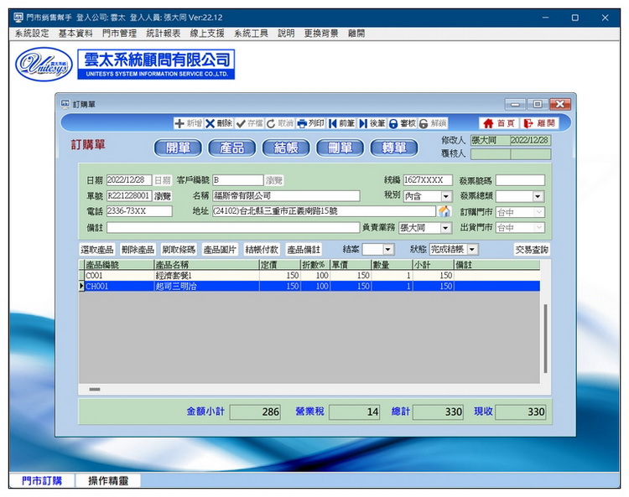
Task: Click the 現收 total field 330
Action: tap(520, 412)
